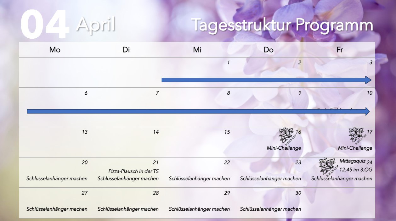Click Schlüsselanhänger machen on Monday 20

[x=57, y=179]
